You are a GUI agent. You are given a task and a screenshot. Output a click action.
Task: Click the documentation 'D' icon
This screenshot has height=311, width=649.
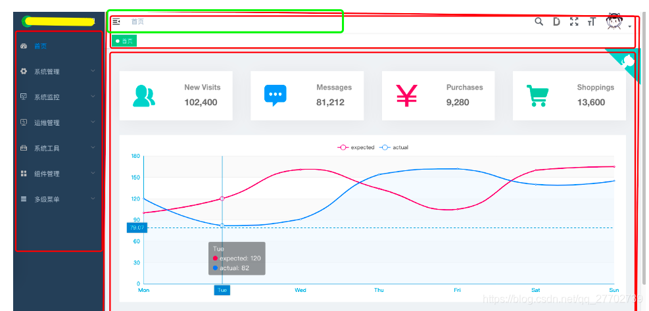(556, 22)
